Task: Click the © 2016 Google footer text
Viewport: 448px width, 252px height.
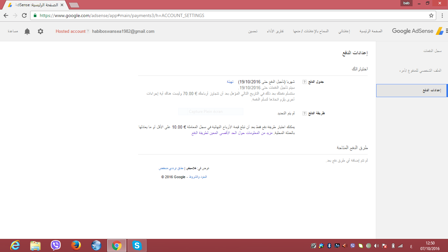Action: tap(173, 177)
